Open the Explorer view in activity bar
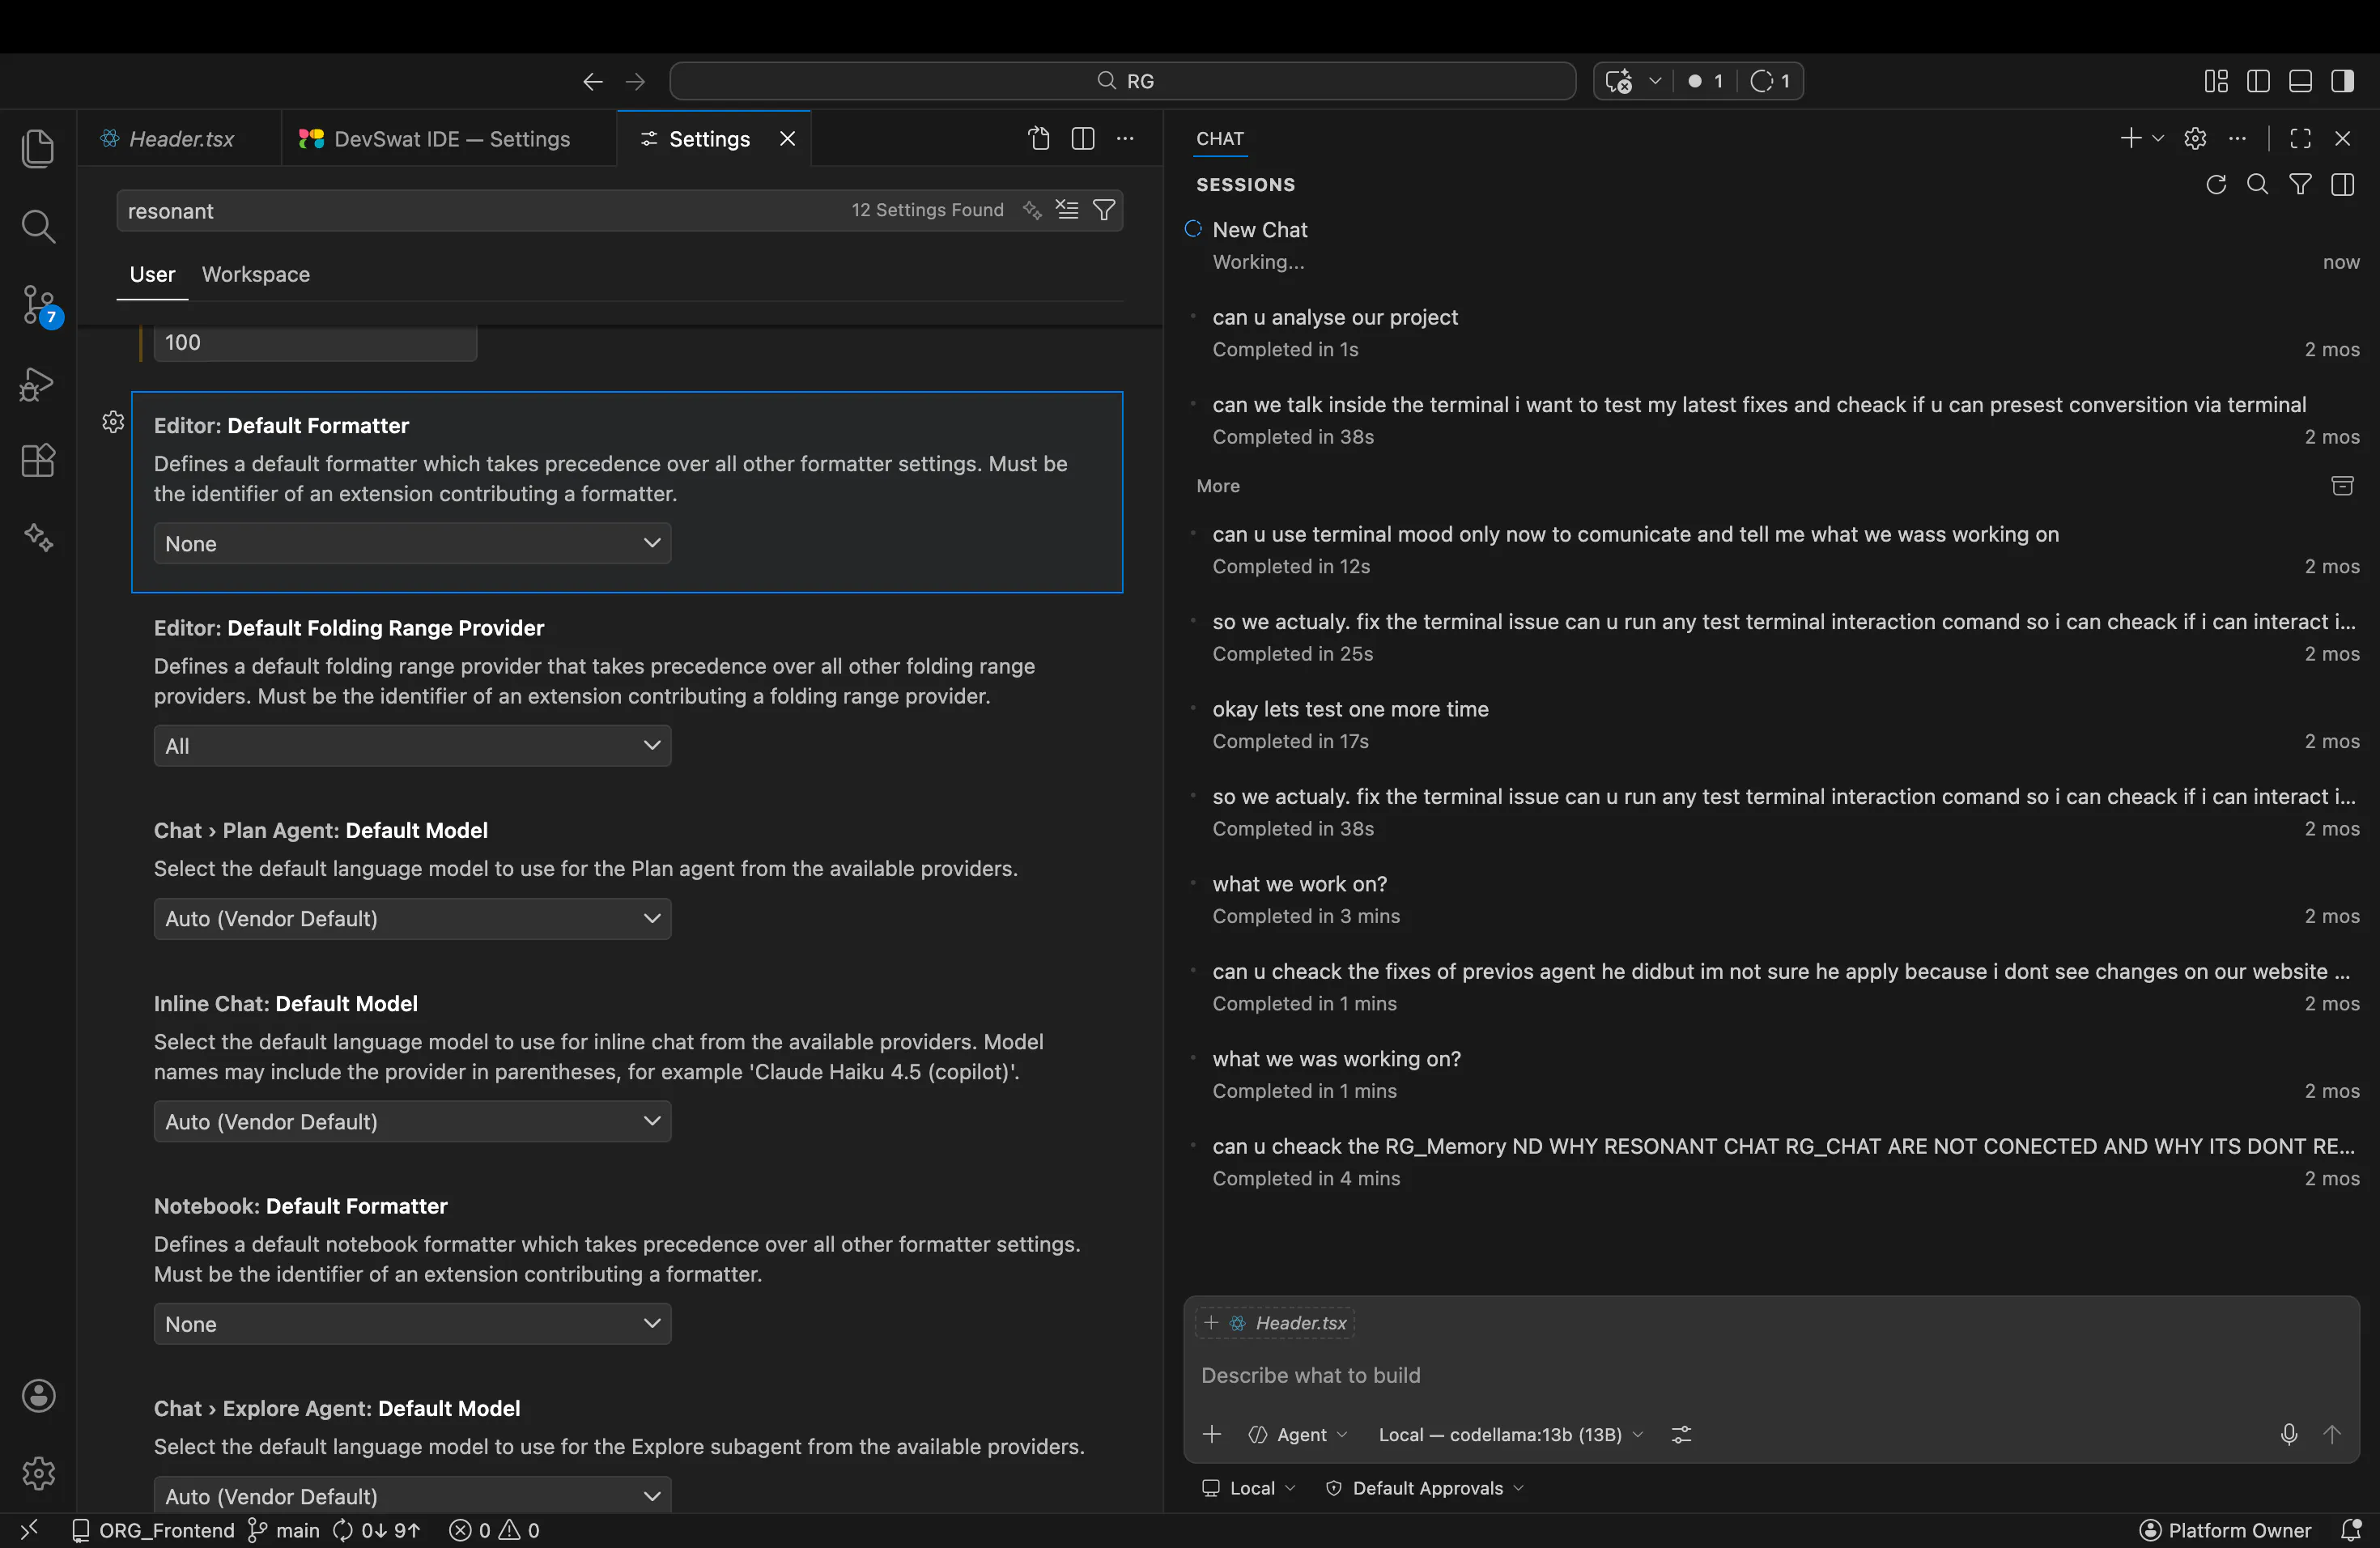 click(x=38, y=149)
